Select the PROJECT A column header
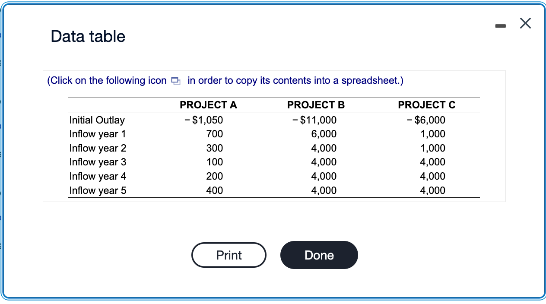This screenshot has width=546, height=304. click(x=208, y=105)
